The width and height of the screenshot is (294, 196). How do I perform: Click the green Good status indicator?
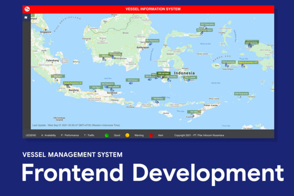pyautogui.click(x=107, y=135)
